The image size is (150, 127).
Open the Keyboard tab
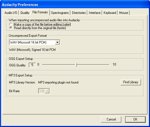click(x=110, y=13)
